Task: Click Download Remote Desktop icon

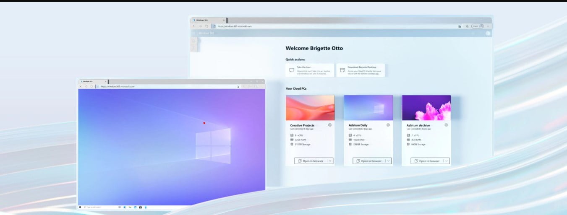Action: pos(342,70)
